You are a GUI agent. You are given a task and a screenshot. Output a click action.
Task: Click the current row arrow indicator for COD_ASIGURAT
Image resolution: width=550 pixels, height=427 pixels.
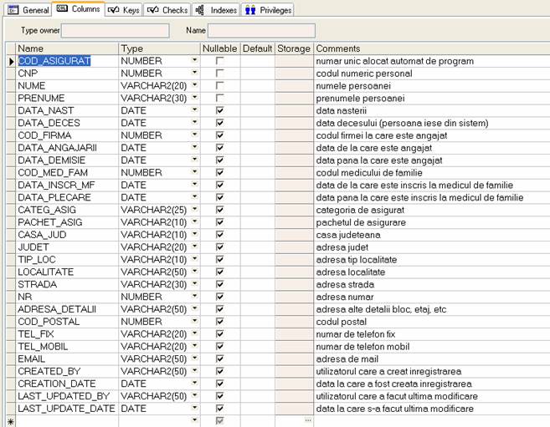pos(10,62)
